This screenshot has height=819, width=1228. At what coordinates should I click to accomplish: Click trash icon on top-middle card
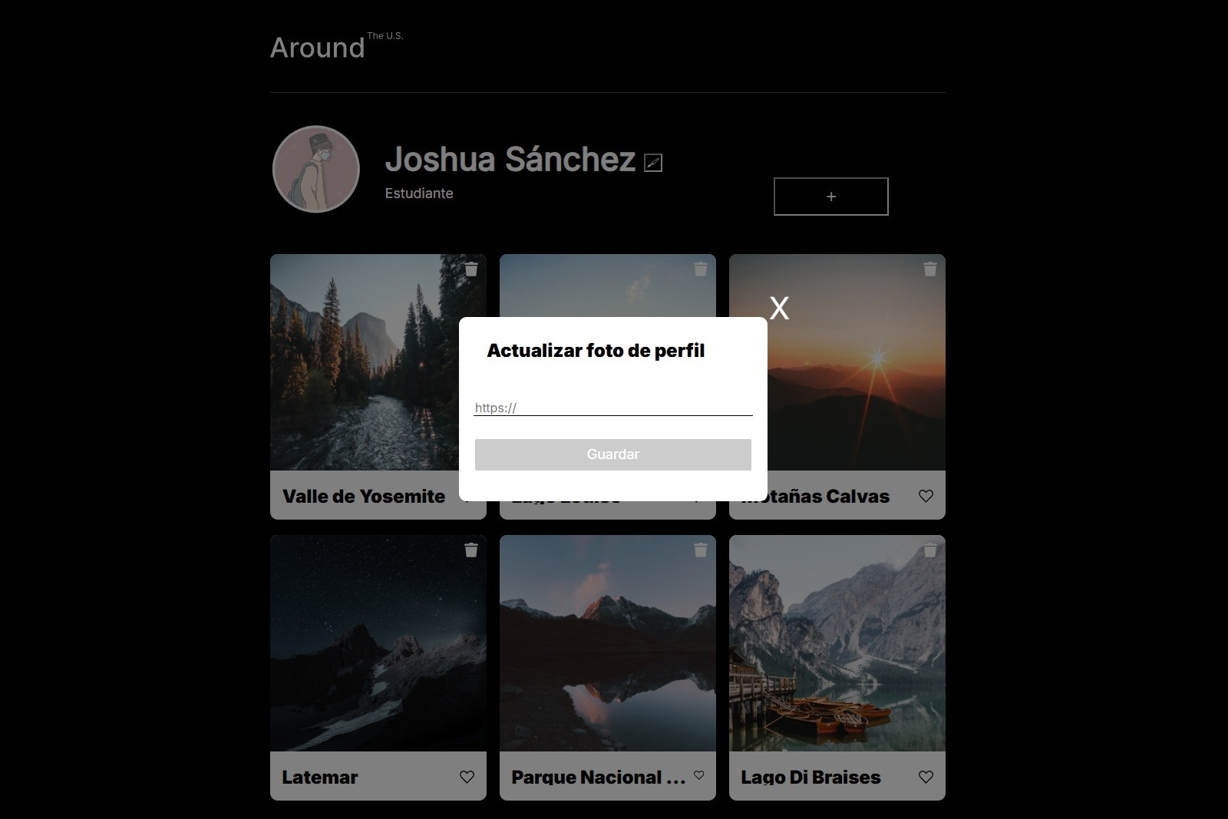[x=700, y=269]
